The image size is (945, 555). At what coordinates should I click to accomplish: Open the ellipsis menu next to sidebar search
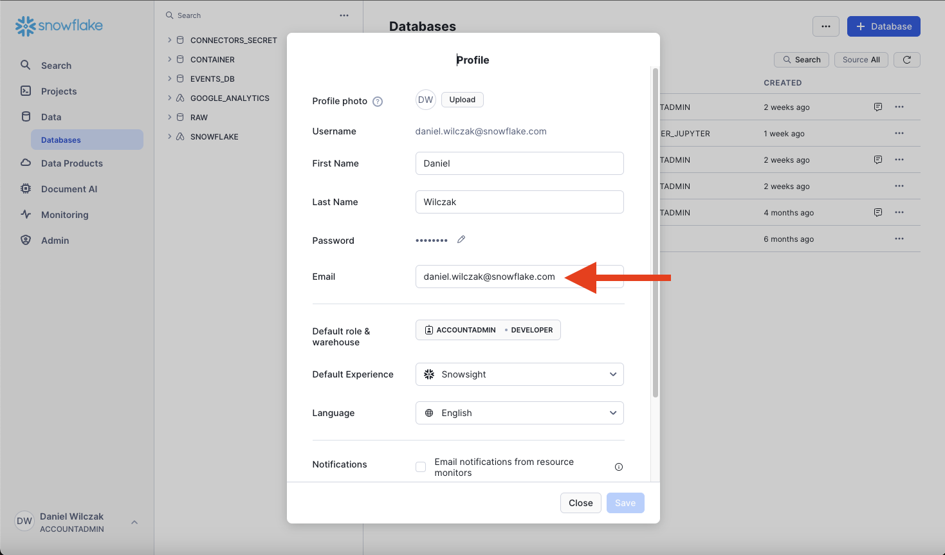(x=344, y=15)
